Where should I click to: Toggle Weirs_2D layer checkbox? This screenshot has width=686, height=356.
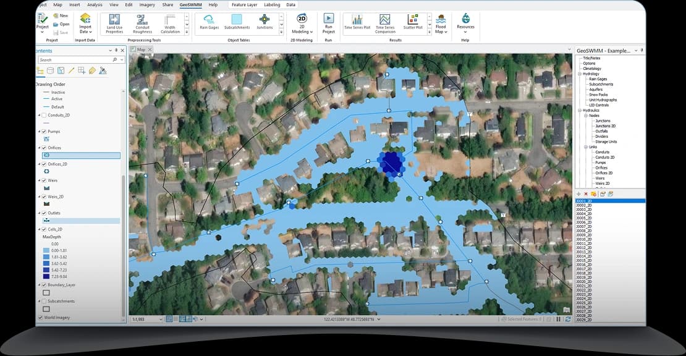[44, 197]
